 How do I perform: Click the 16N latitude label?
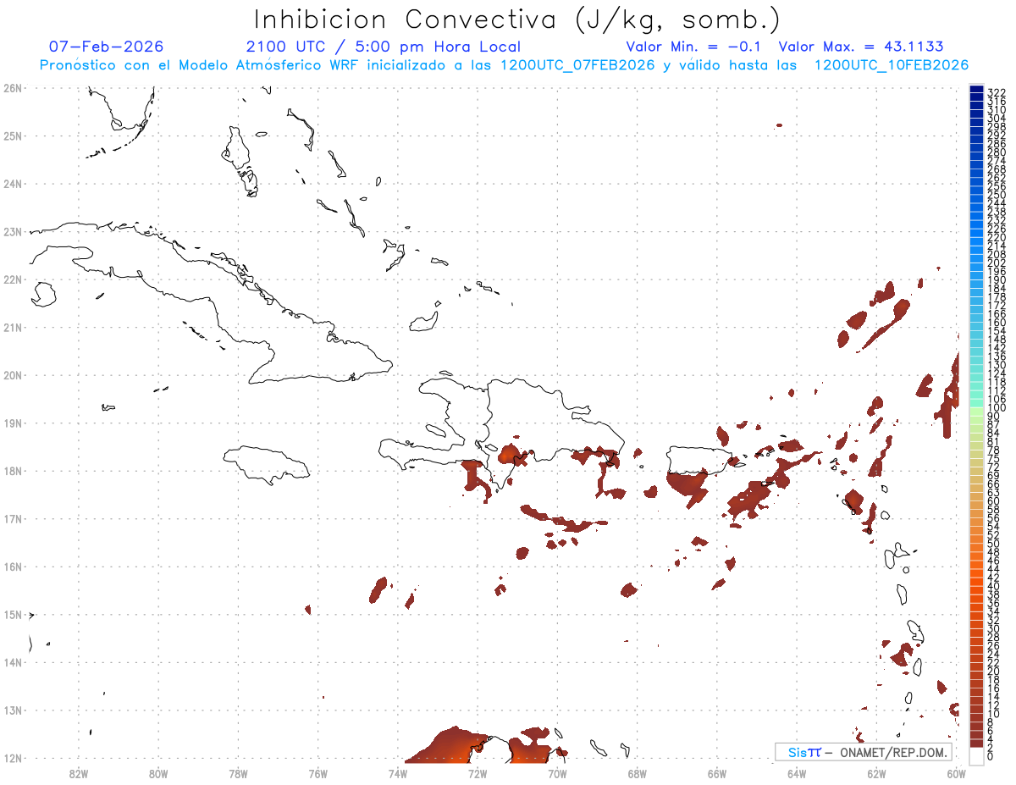(12, 567)
